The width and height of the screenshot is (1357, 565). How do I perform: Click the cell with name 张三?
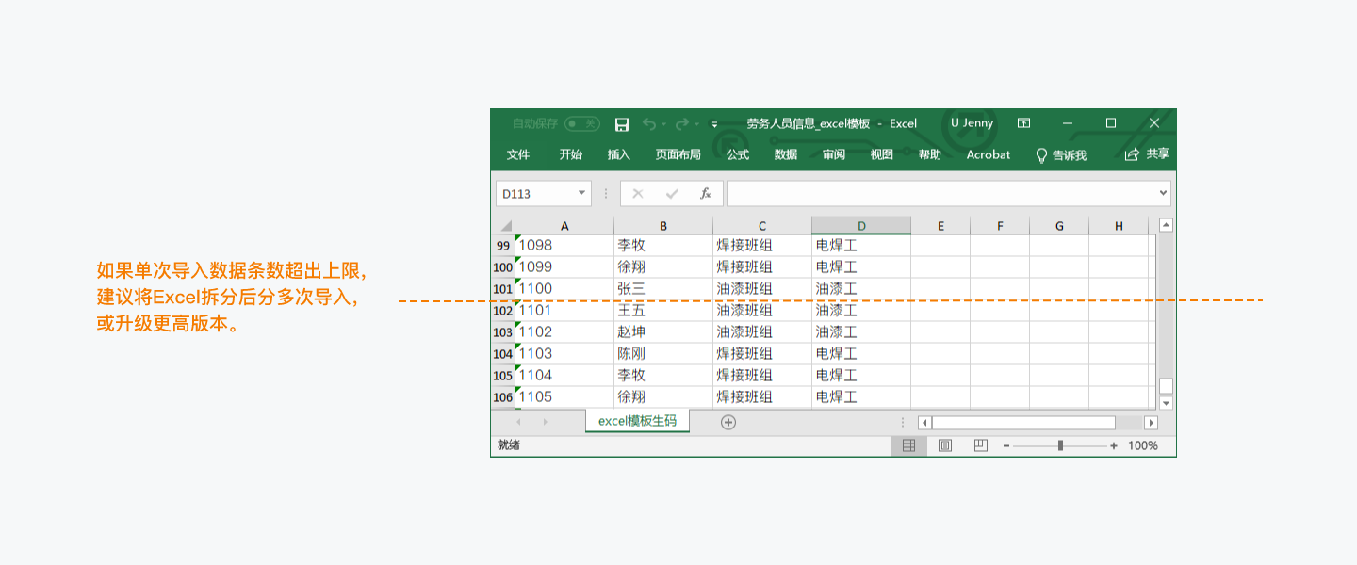[663, 289]
